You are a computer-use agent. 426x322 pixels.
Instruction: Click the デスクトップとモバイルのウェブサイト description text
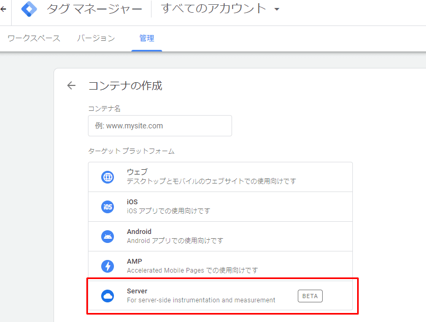211,181
